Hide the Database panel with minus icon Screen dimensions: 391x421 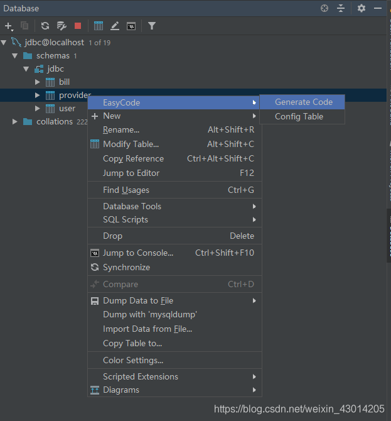coord(378,8)
